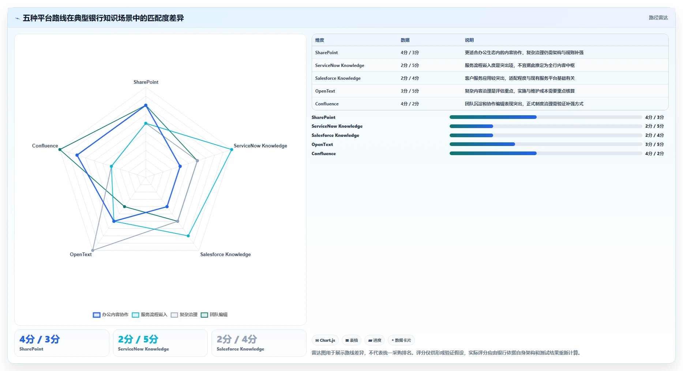Click the cyan radar point on ServiceNow axis

pyautogui.click(x=232, y=150)
